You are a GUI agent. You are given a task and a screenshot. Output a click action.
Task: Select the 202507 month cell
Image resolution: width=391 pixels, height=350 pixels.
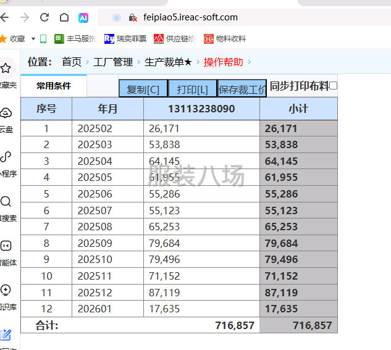tap(107, 210)
